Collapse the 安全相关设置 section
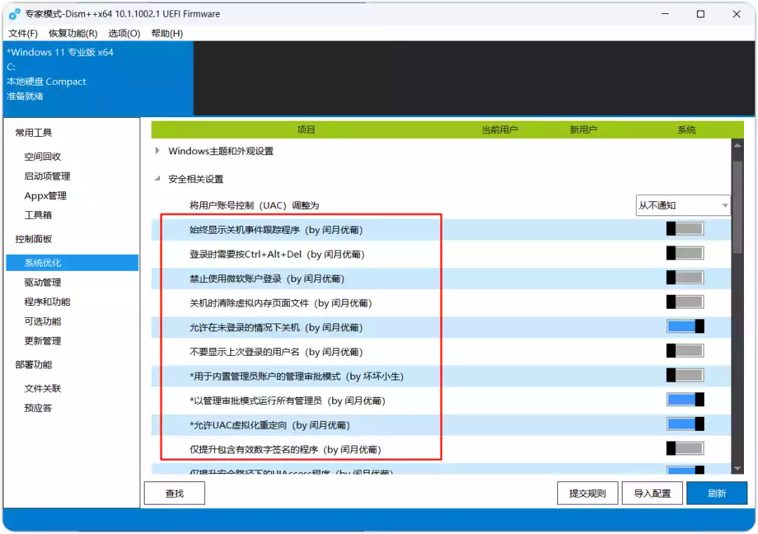758x534 pixels. [x=157, y=179]
